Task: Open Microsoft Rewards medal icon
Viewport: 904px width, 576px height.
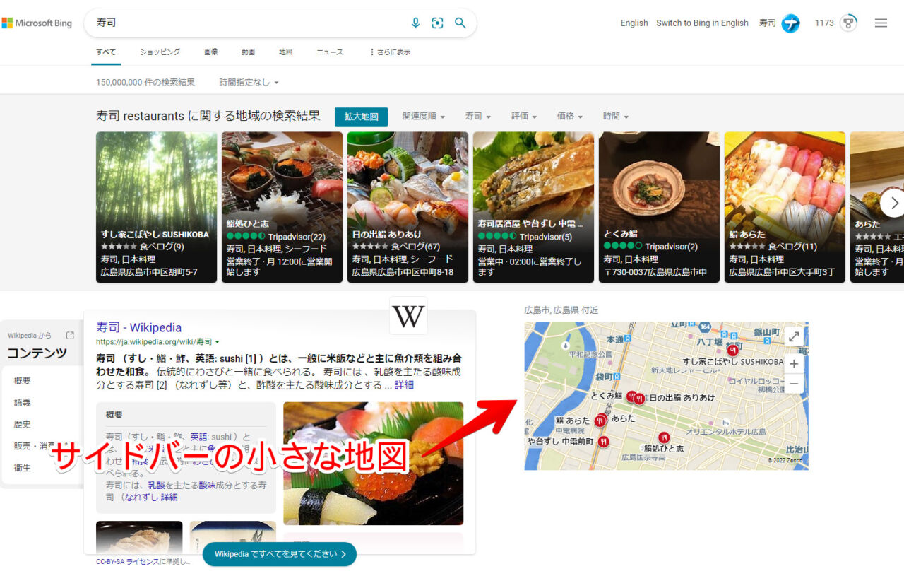Action: click(x=848, y=23)
